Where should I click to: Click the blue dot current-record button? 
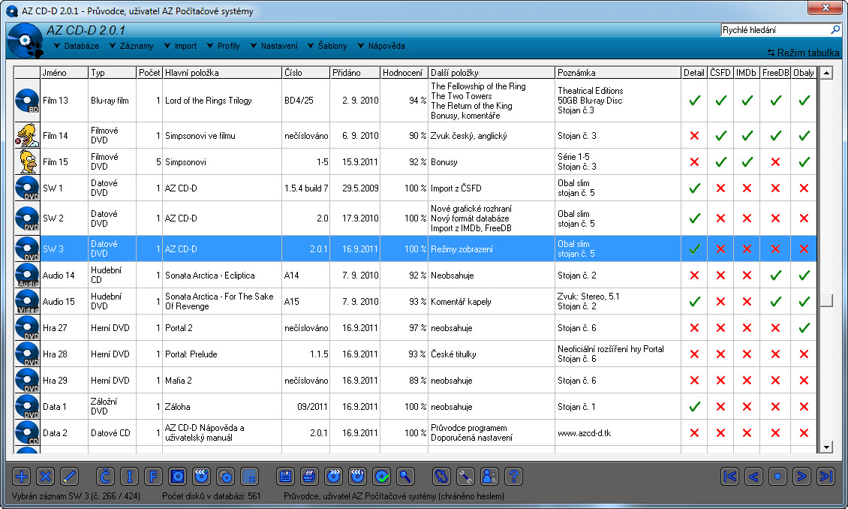tap(777, 477)
